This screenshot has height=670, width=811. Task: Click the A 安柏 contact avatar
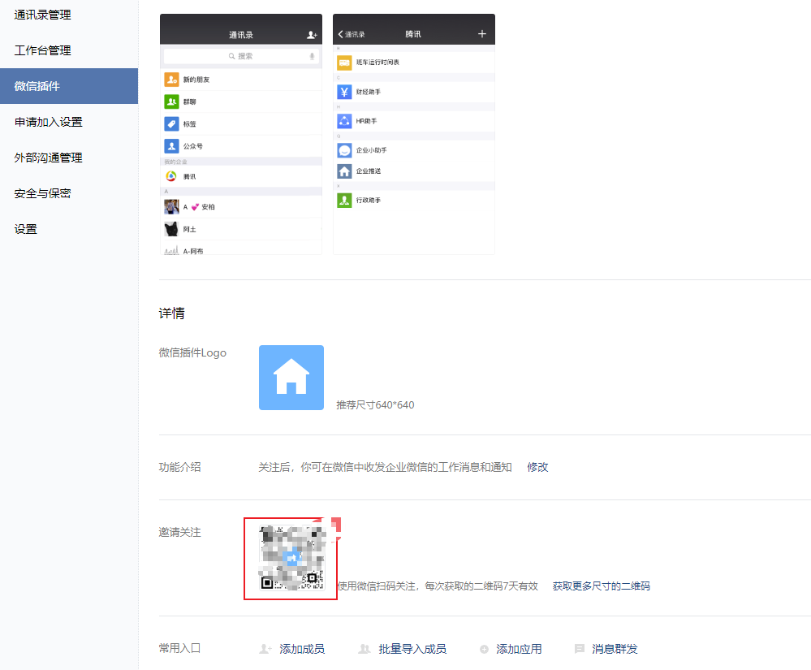coord(172,207)
